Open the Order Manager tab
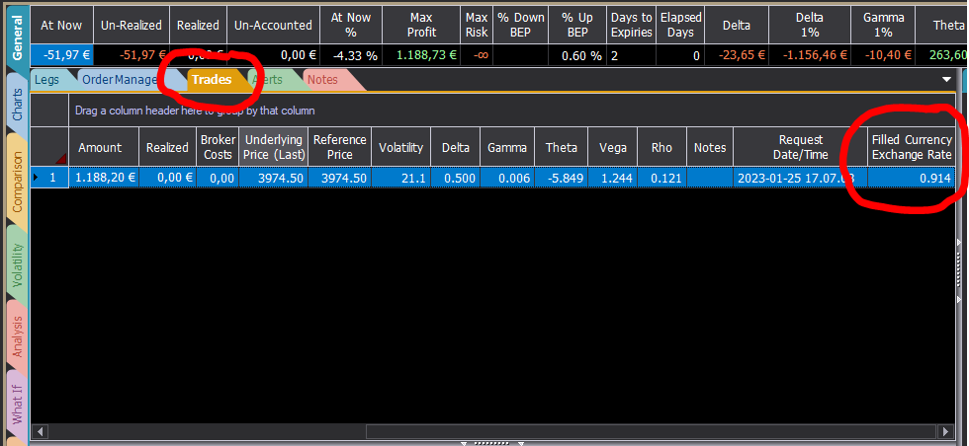Screen dimensions: 969x446 [x=120, y=80]
